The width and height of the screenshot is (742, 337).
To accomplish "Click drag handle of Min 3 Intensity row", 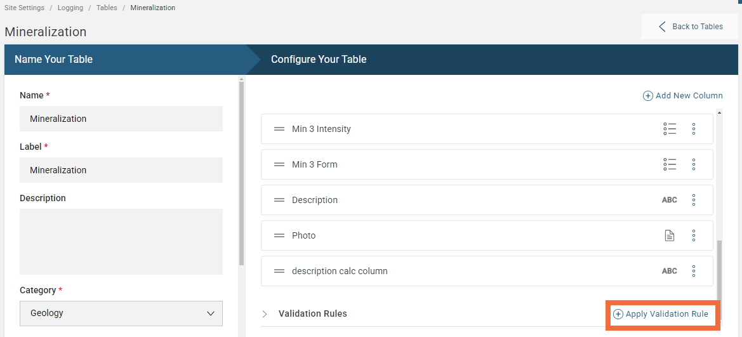I will (x=279, y=129).
